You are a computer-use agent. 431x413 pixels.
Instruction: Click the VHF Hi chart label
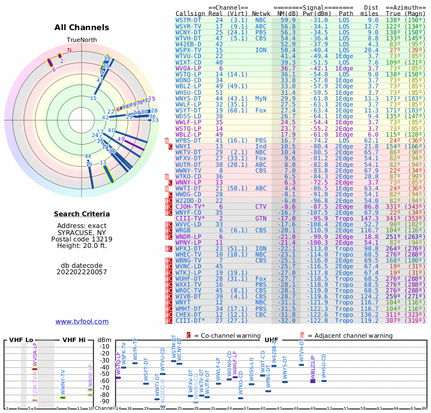pyautogui.click(x=74, y=340)
